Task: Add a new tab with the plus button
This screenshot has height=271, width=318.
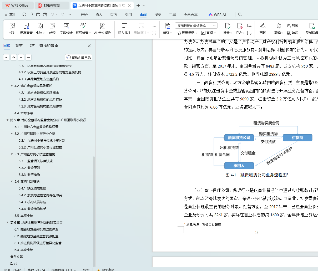Action: [x=138, y=5]
